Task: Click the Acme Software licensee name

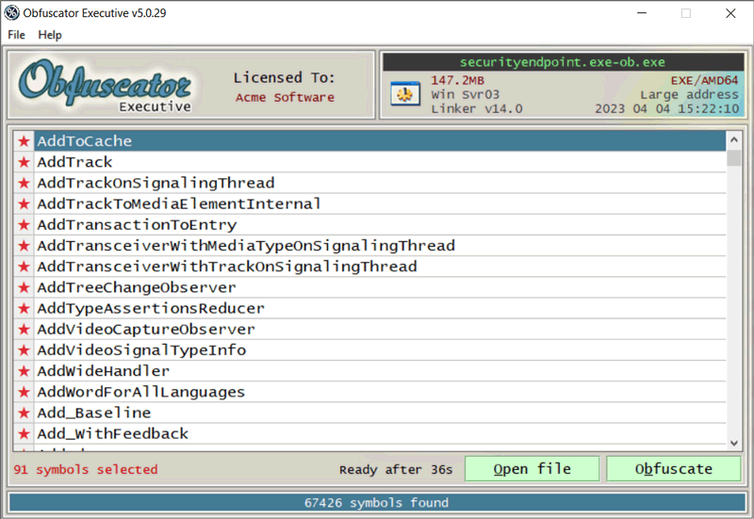Action: pos(285,98)
